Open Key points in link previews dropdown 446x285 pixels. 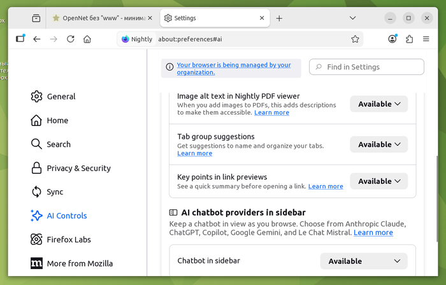click(x=378, y=181)
